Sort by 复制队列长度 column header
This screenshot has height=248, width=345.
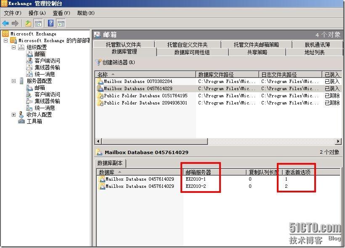(264, 172)
